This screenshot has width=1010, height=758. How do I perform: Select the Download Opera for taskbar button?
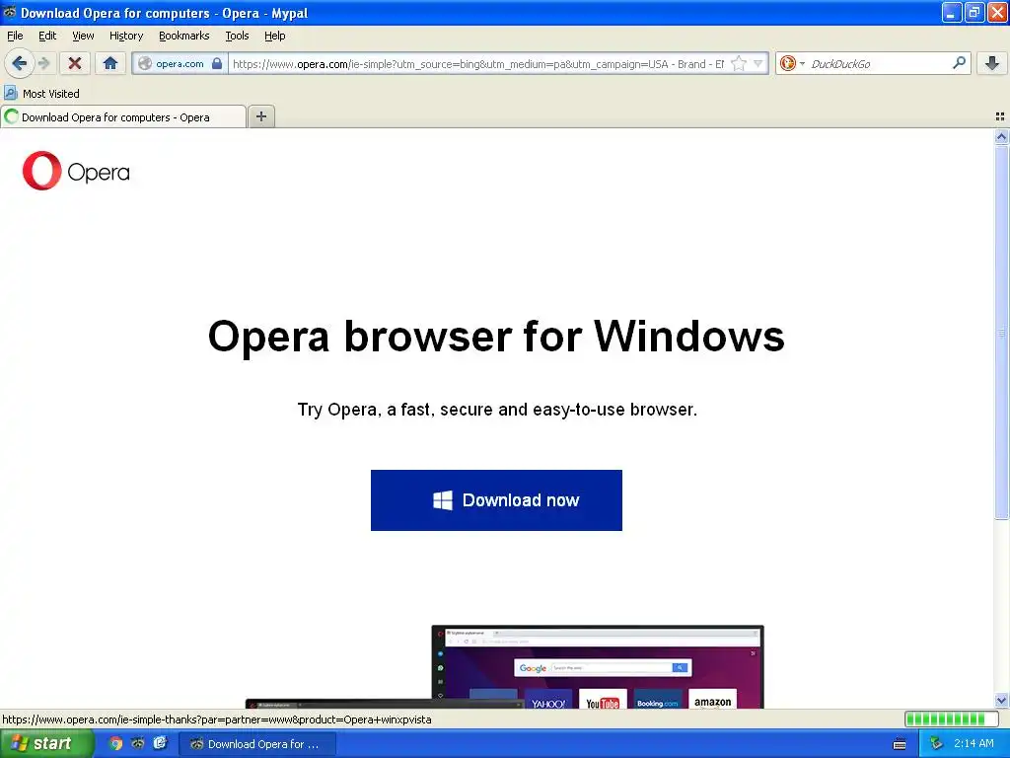tap(256, 744)
